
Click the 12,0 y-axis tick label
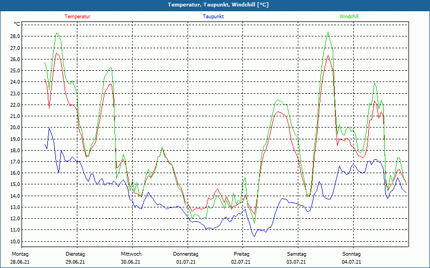pyautogui.click(x=15, y=219)
